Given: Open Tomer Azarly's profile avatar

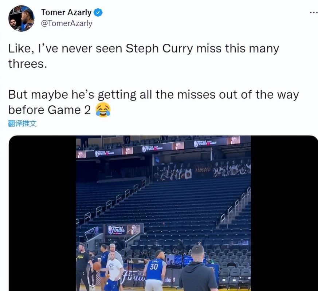Looking at the screenshot, I should 21,19.
